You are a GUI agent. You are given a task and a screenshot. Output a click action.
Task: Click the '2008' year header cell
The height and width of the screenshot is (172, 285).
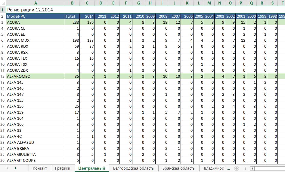tap(162, 16)
